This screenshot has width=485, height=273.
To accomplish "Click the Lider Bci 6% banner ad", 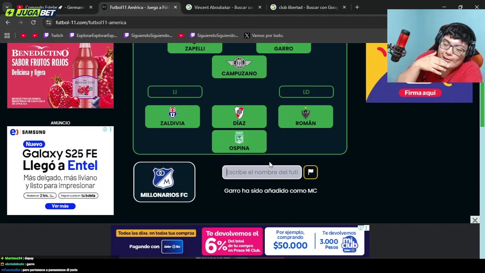I will (x=240, y=242).
